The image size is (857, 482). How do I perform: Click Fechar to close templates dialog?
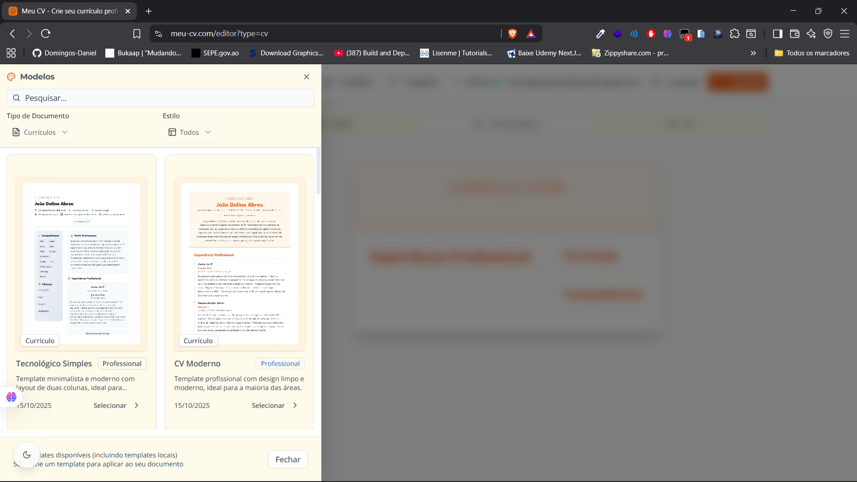[288, 459]
